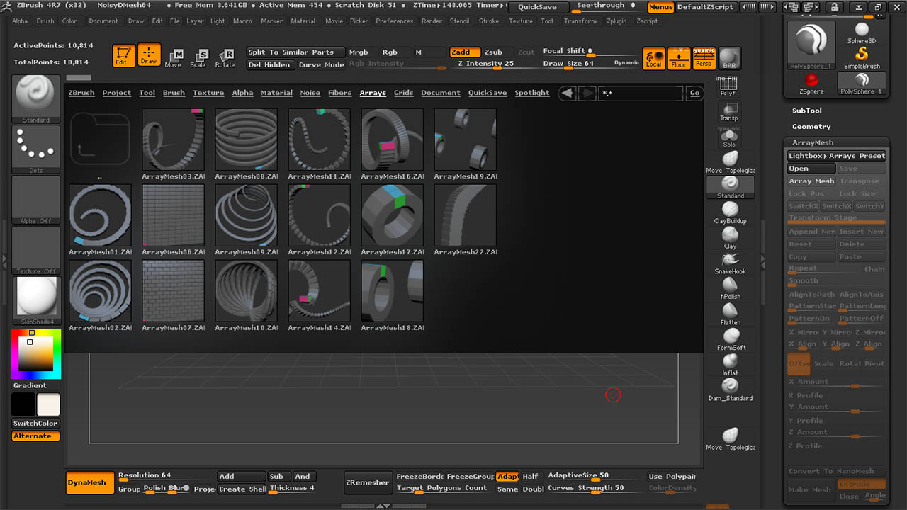Expand the SubTool palette section
Image resolution: width=907 pixels, height=510 pixels.
[x=806, y=110]
